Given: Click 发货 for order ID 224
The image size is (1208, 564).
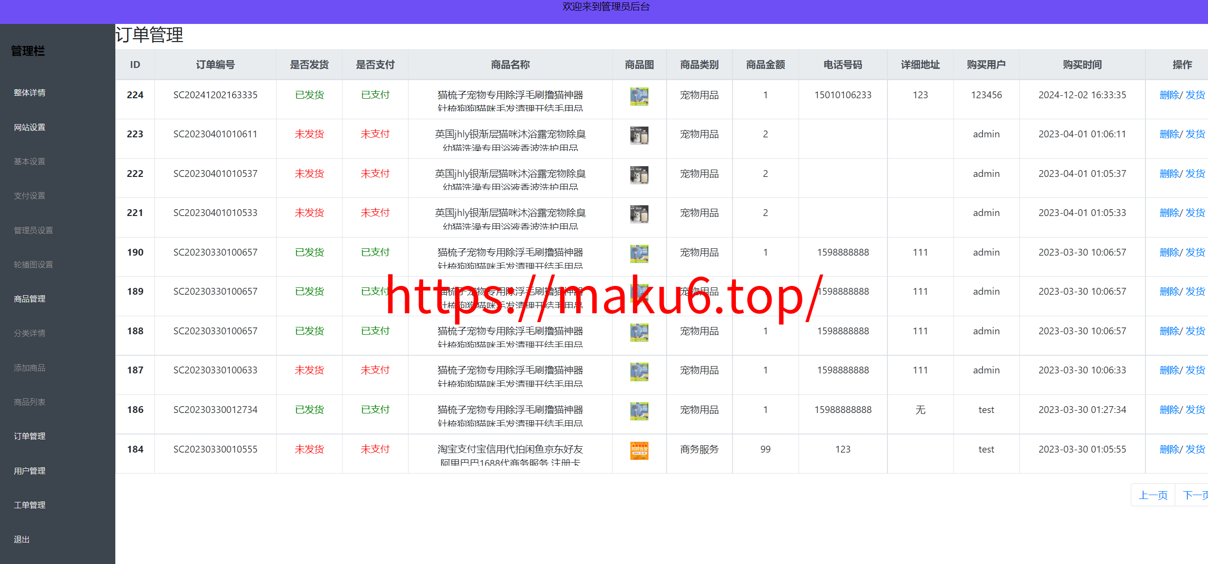Looking at the screenshot, I should (1195, 95).
